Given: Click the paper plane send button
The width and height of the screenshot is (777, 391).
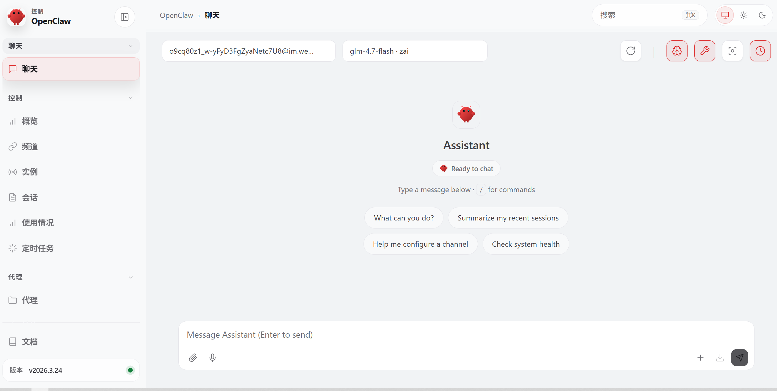Looking at the screenshot, I should (x=739, y=358).
